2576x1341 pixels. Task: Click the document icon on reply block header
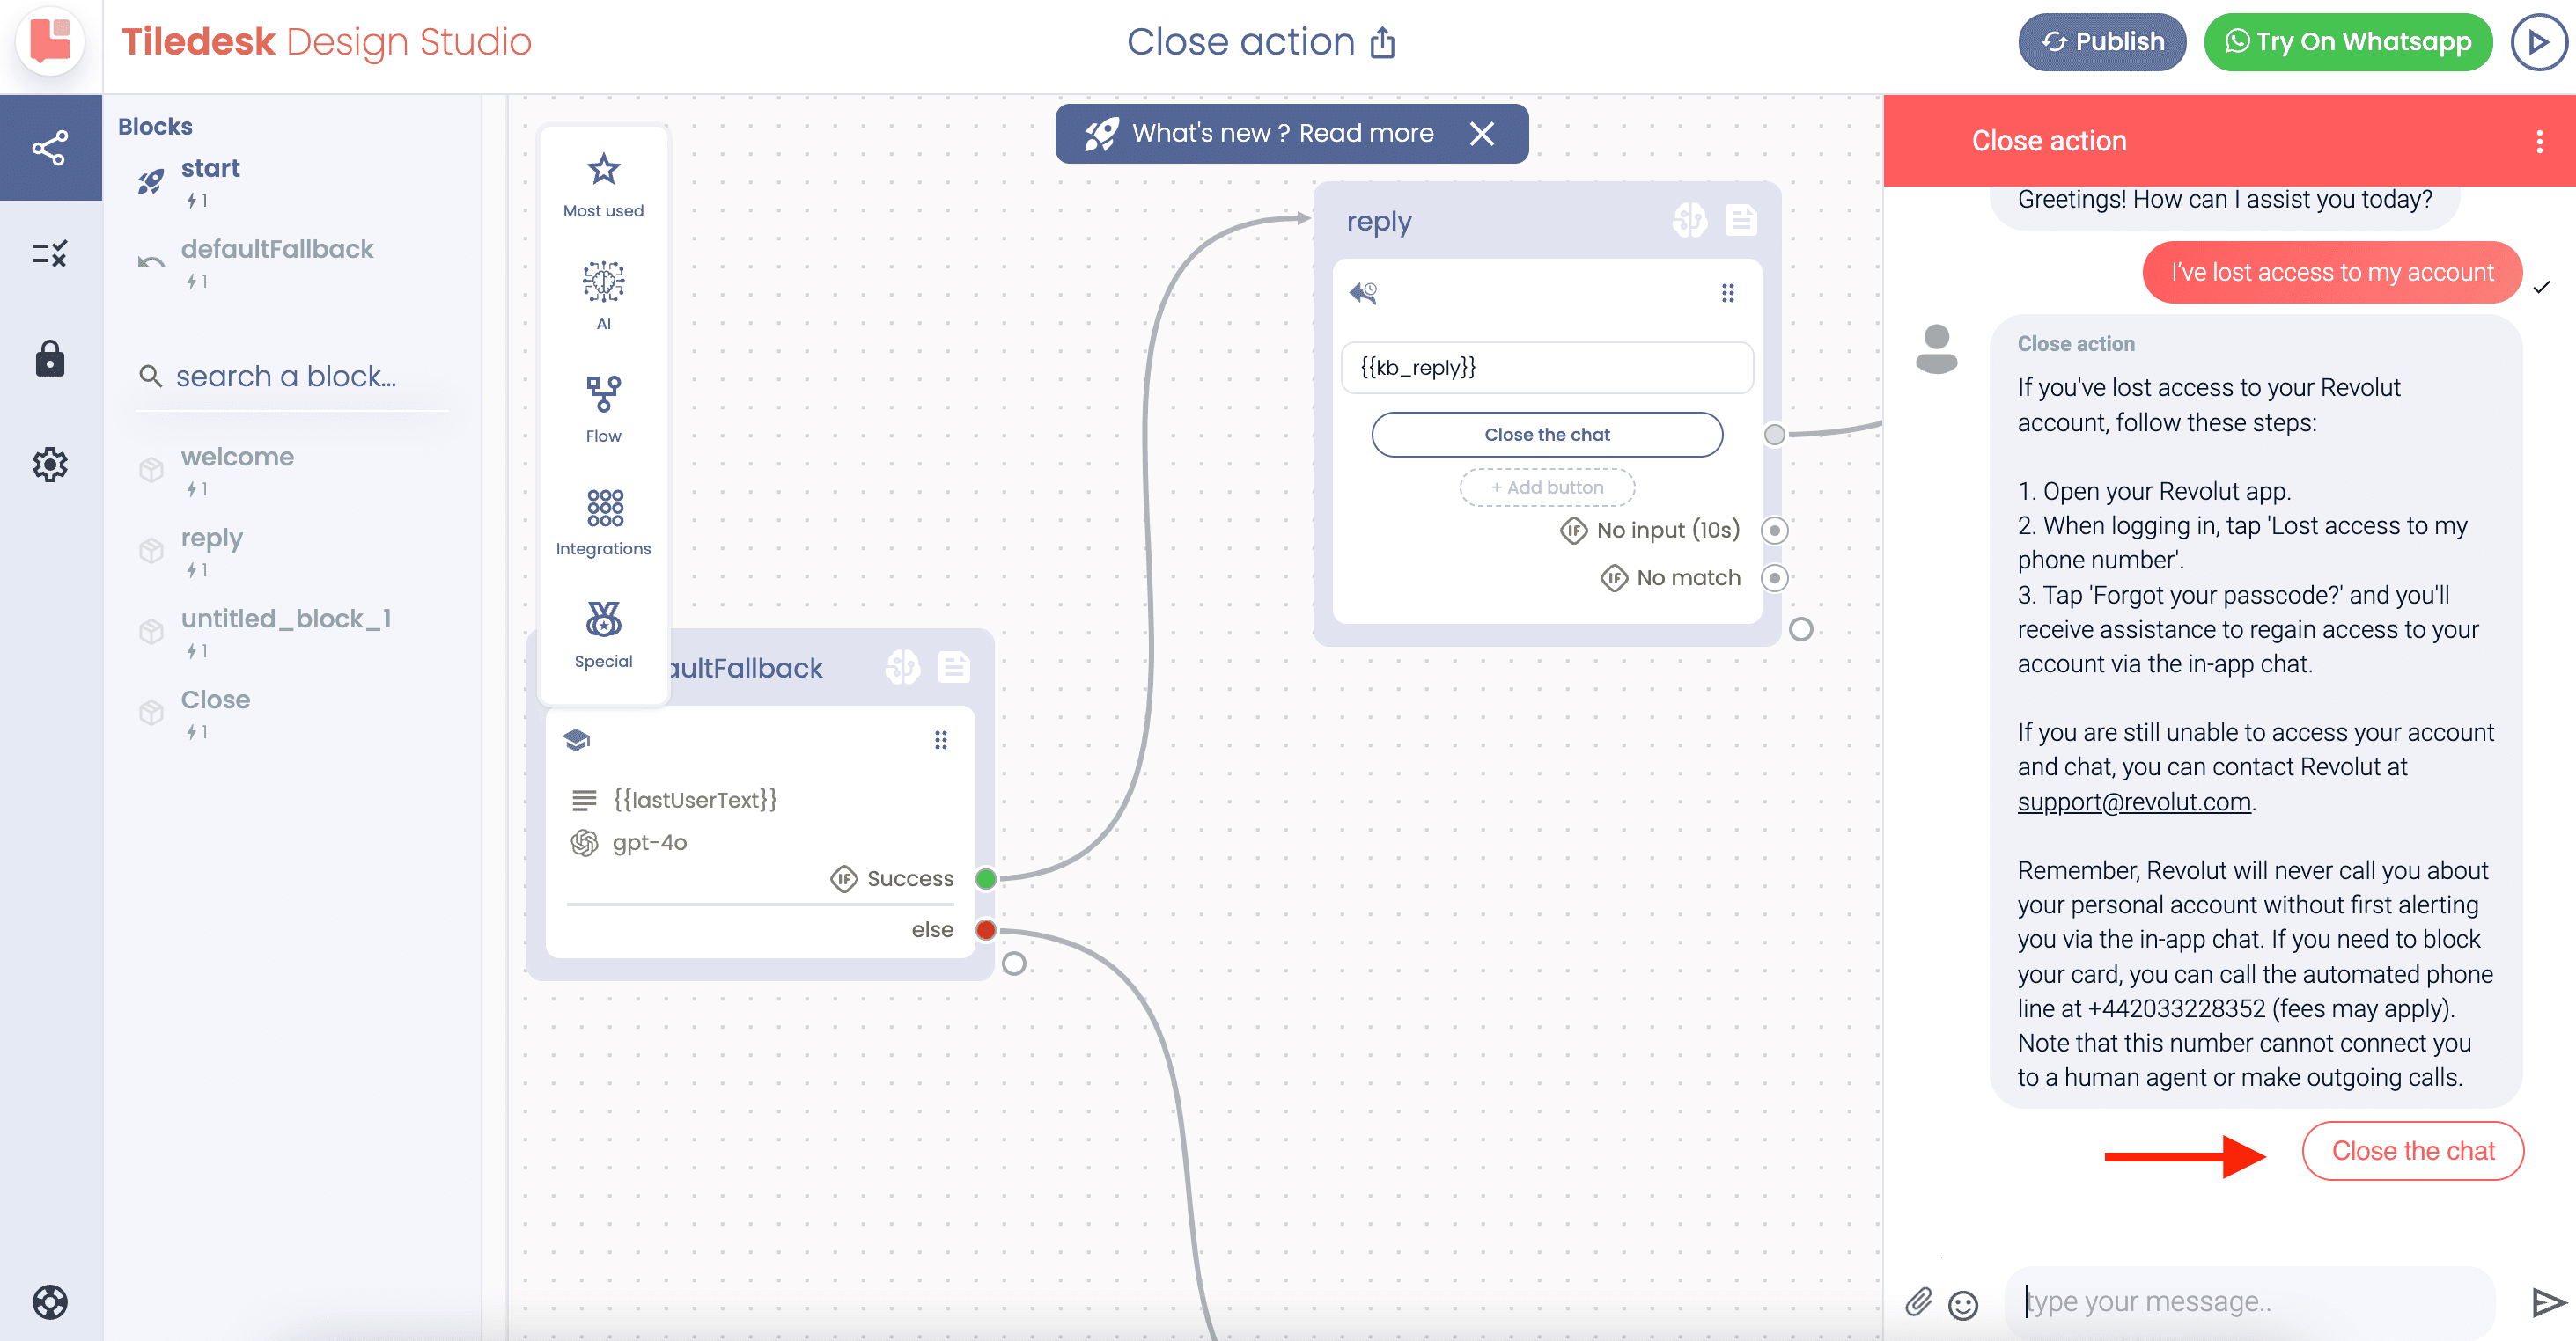[1741, 220]
